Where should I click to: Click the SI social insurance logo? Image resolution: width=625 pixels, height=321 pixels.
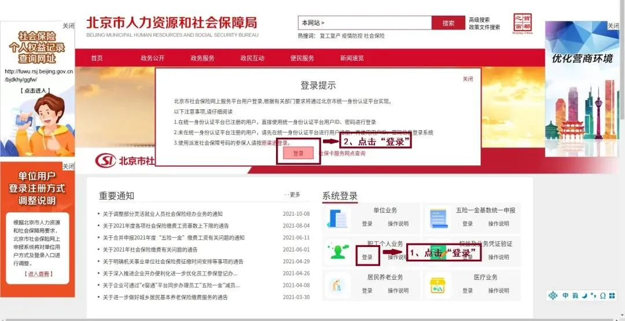tap(105, 161)
